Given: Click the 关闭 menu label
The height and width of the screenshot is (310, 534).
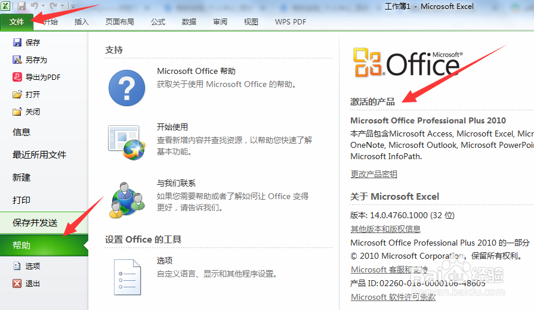Looking at the screenshot, I should pos(33,111).
